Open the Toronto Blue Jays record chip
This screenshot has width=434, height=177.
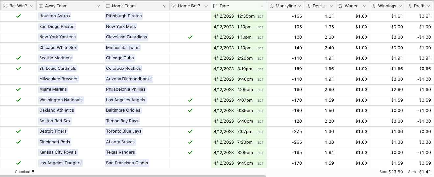coord(123,131)
